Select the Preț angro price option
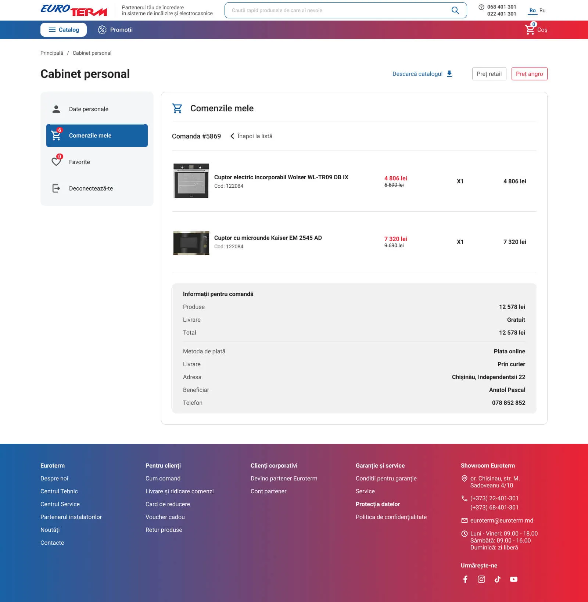 point(529,74)
